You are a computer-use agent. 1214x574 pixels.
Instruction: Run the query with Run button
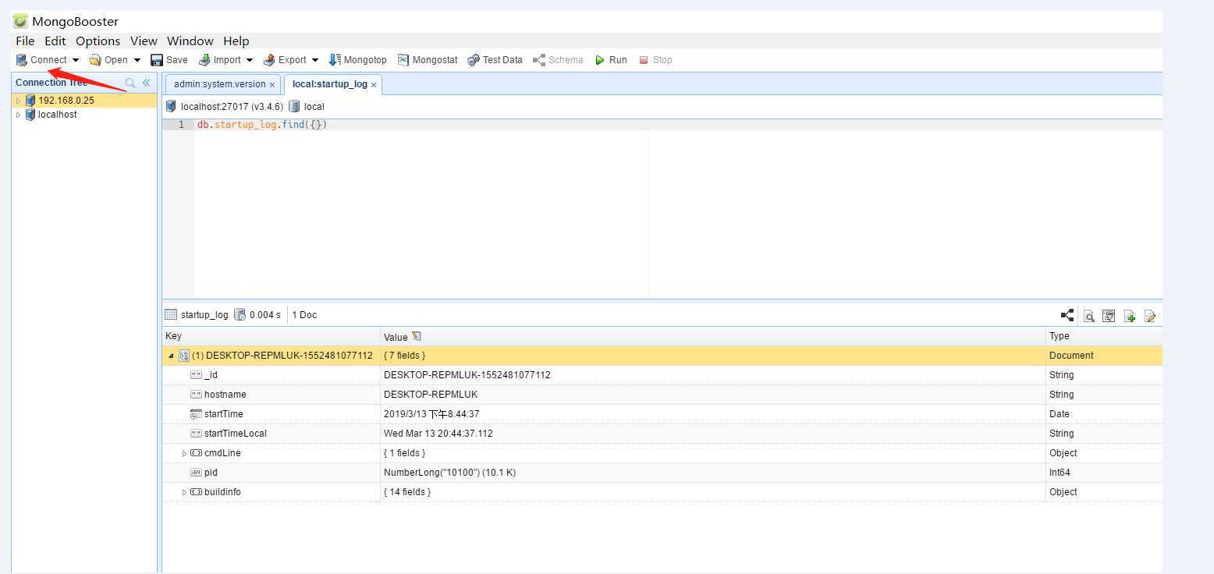(611, 60)
